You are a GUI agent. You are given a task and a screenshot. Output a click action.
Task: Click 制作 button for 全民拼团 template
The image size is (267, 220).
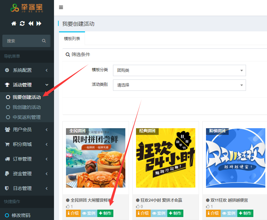105,213
